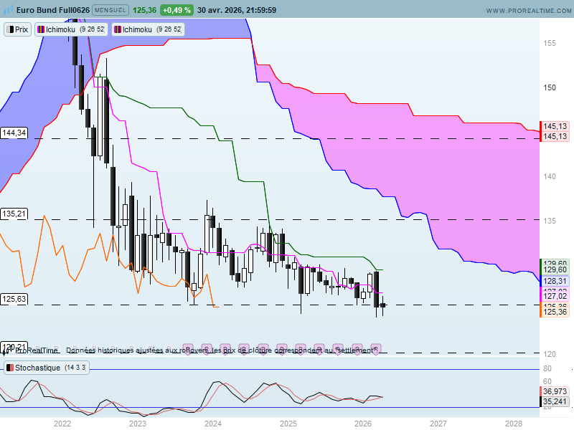This screenshot has width=574, height=430.
Task: Click the 2025 year label on time axis
Action: point(288,424)
